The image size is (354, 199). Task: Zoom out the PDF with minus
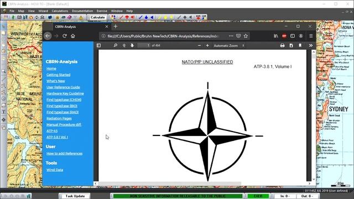point(199,45)
